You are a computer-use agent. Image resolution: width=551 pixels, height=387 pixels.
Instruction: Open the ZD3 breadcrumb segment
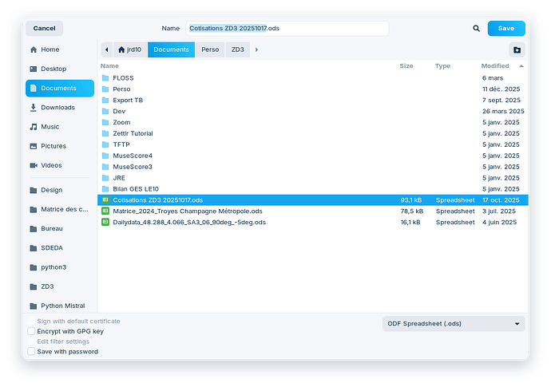pyautogui.click(x=237, y=49)
